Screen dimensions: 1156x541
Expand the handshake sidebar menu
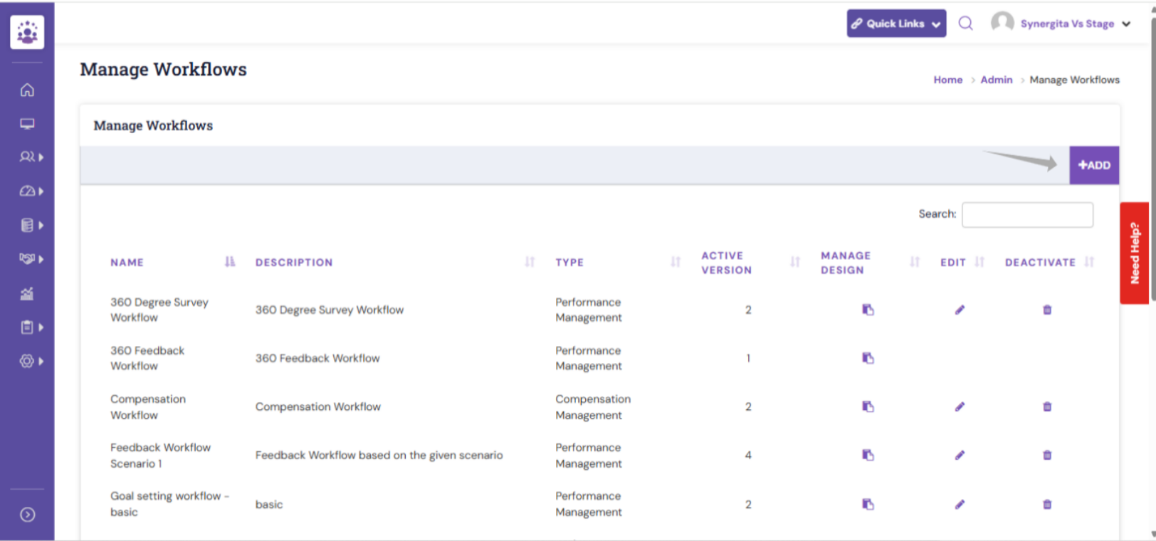pyautogui.click(x=31, y=259)
